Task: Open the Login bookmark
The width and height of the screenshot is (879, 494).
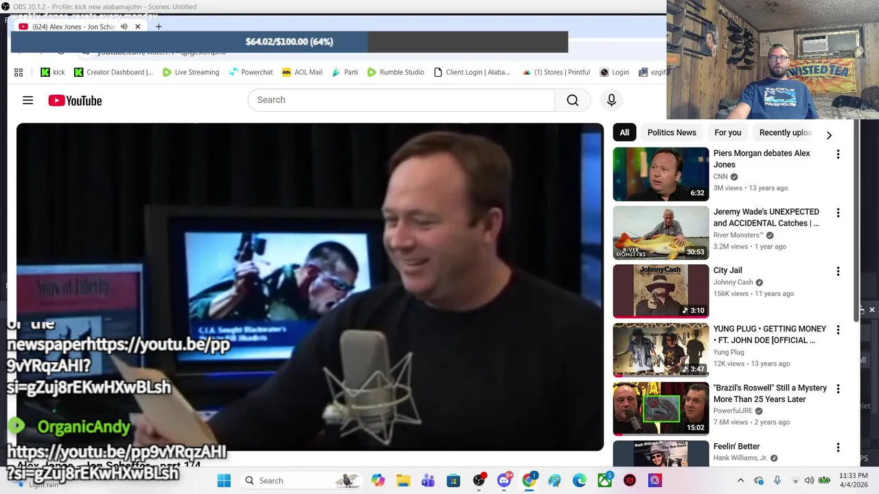Action: tap(614, 72)
